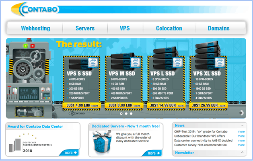Click Intel Xeon badge on VPS XL card
The width and height of the screenshot is (253, 161).
point(220,62)
